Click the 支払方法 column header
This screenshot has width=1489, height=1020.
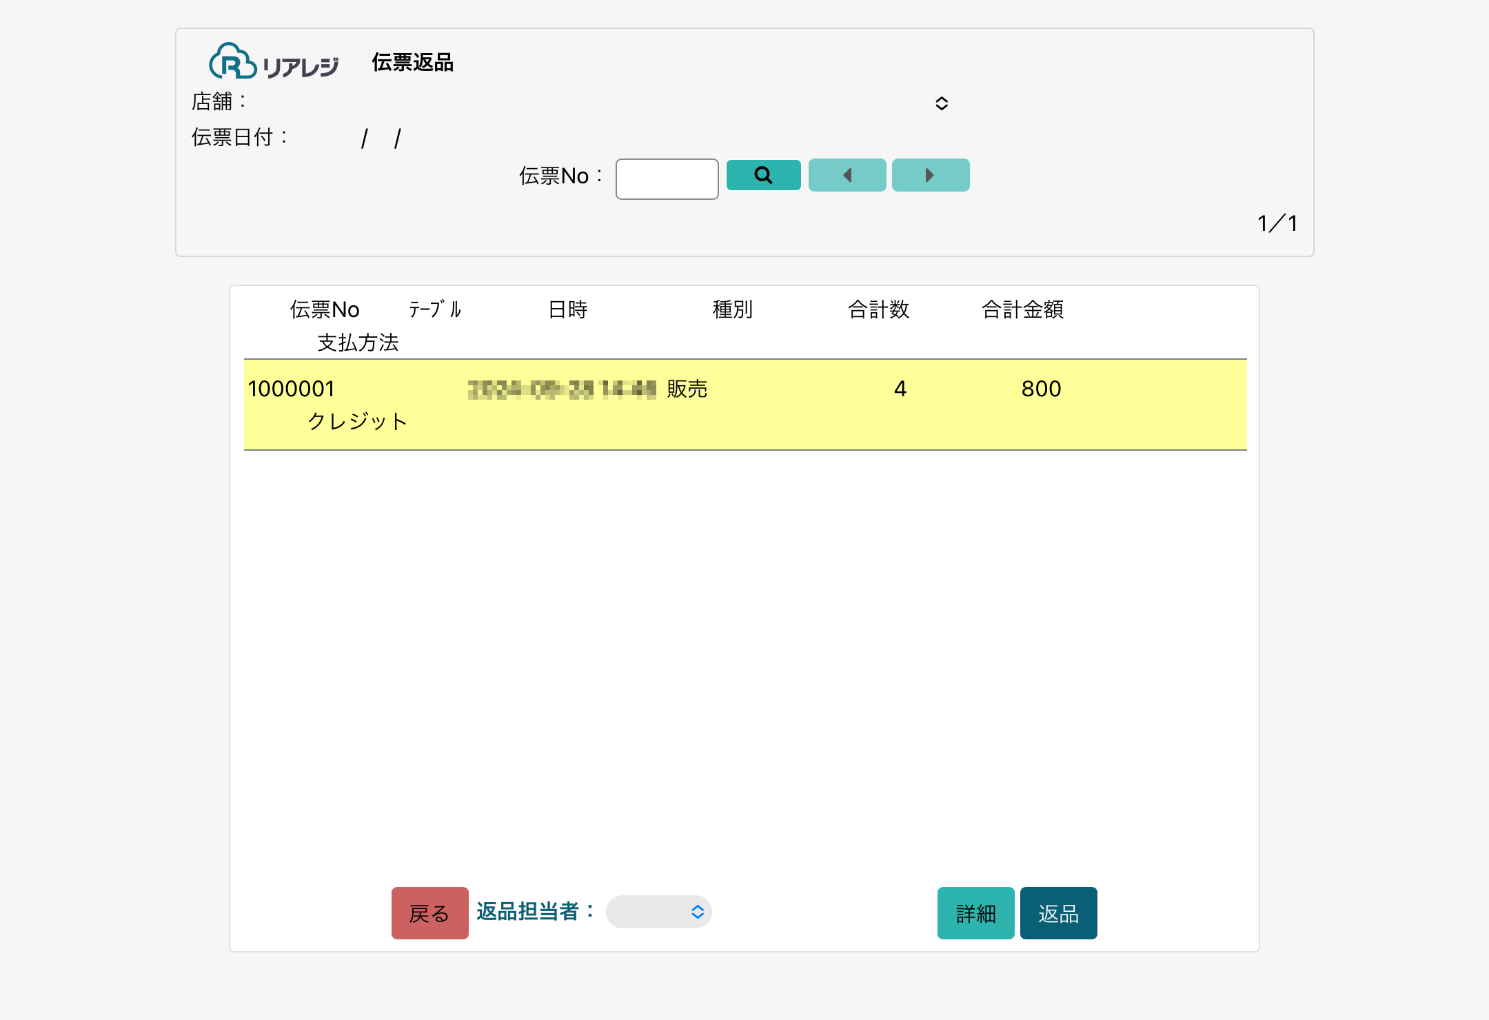[x=358, y=343]
